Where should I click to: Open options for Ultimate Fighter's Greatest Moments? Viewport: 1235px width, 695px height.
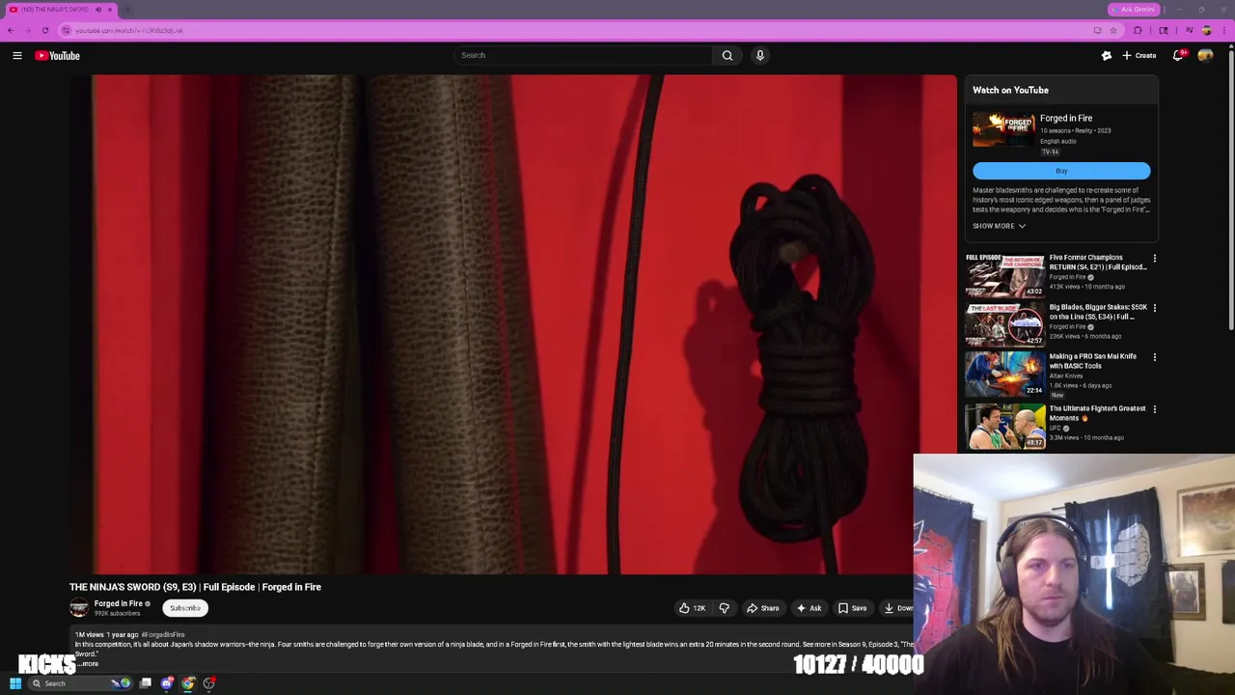(x=1154, y=409)
